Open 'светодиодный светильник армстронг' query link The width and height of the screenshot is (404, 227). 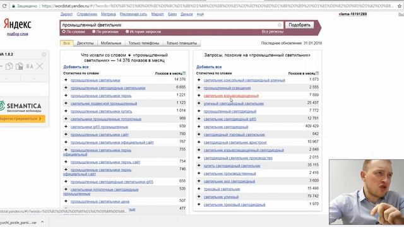pos(235,143)
